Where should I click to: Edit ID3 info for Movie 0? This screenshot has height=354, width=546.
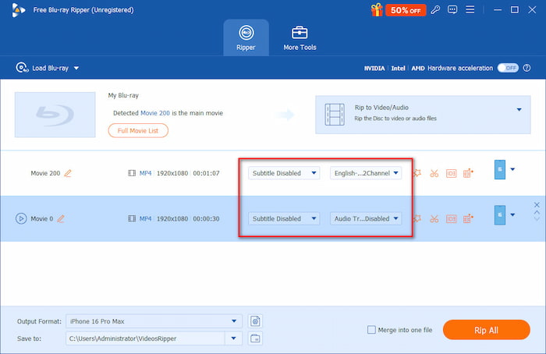pos(452,218)
